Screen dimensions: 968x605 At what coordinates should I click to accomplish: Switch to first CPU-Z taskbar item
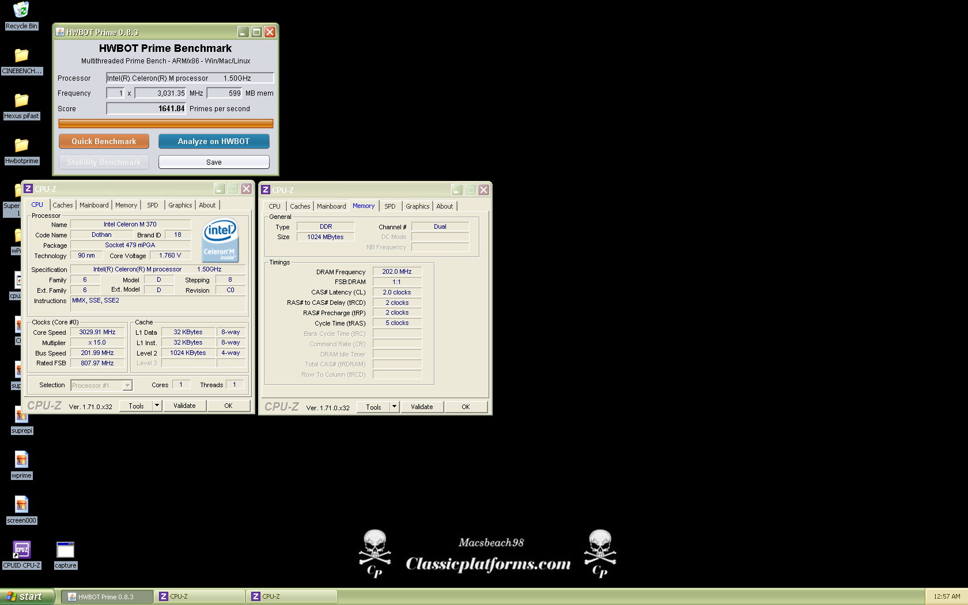click(199, 597)
